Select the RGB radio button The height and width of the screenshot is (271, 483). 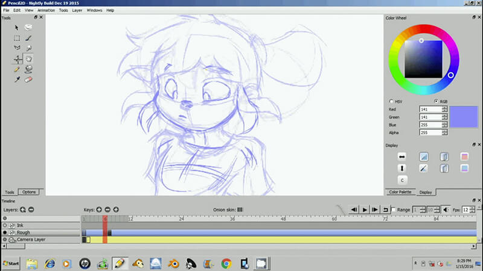[x=436, y=101]
